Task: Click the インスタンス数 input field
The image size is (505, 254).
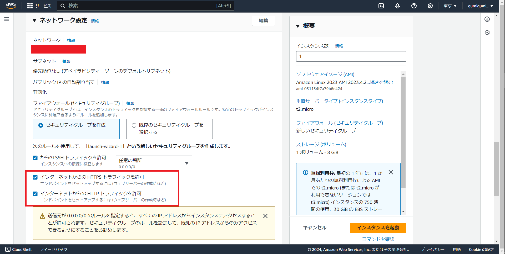Action: [351, 56]
